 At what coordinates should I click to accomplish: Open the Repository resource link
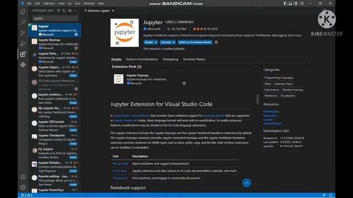point(270,116)
